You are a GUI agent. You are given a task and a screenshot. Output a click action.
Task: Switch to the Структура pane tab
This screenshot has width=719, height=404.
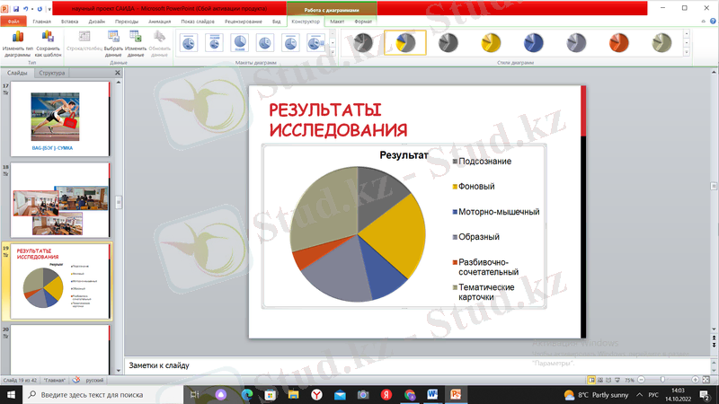point(51,73)
